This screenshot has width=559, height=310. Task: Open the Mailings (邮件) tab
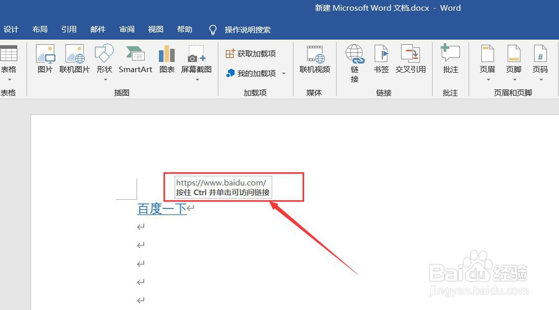98,29
